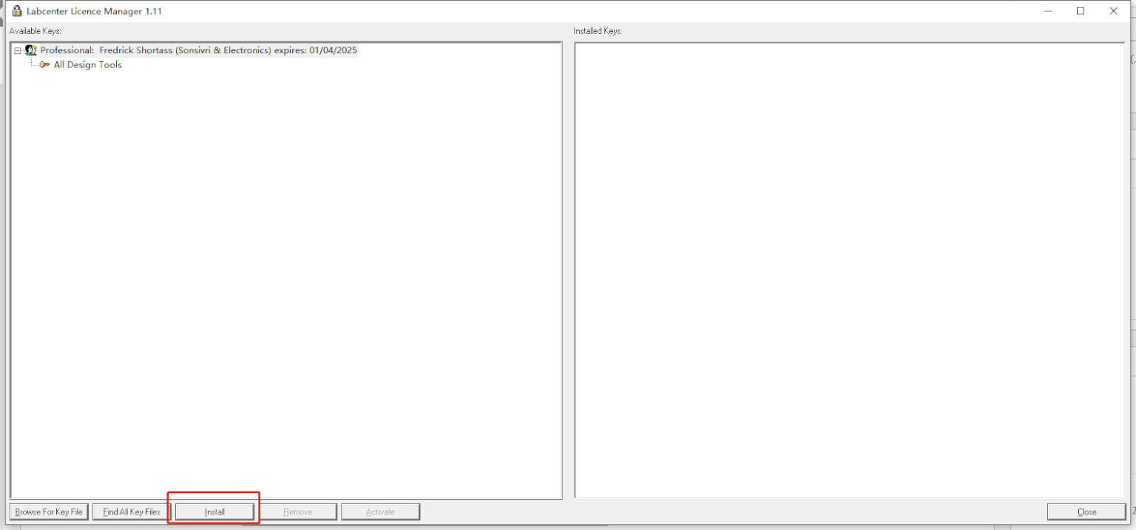Click the key icon beside All Design Tools
Viewport: 1136px width, 530px height.
pyautogui.click(x=45, y=65)
